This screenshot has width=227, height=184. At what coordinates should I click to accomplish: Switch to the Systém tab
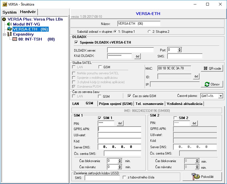9,12
